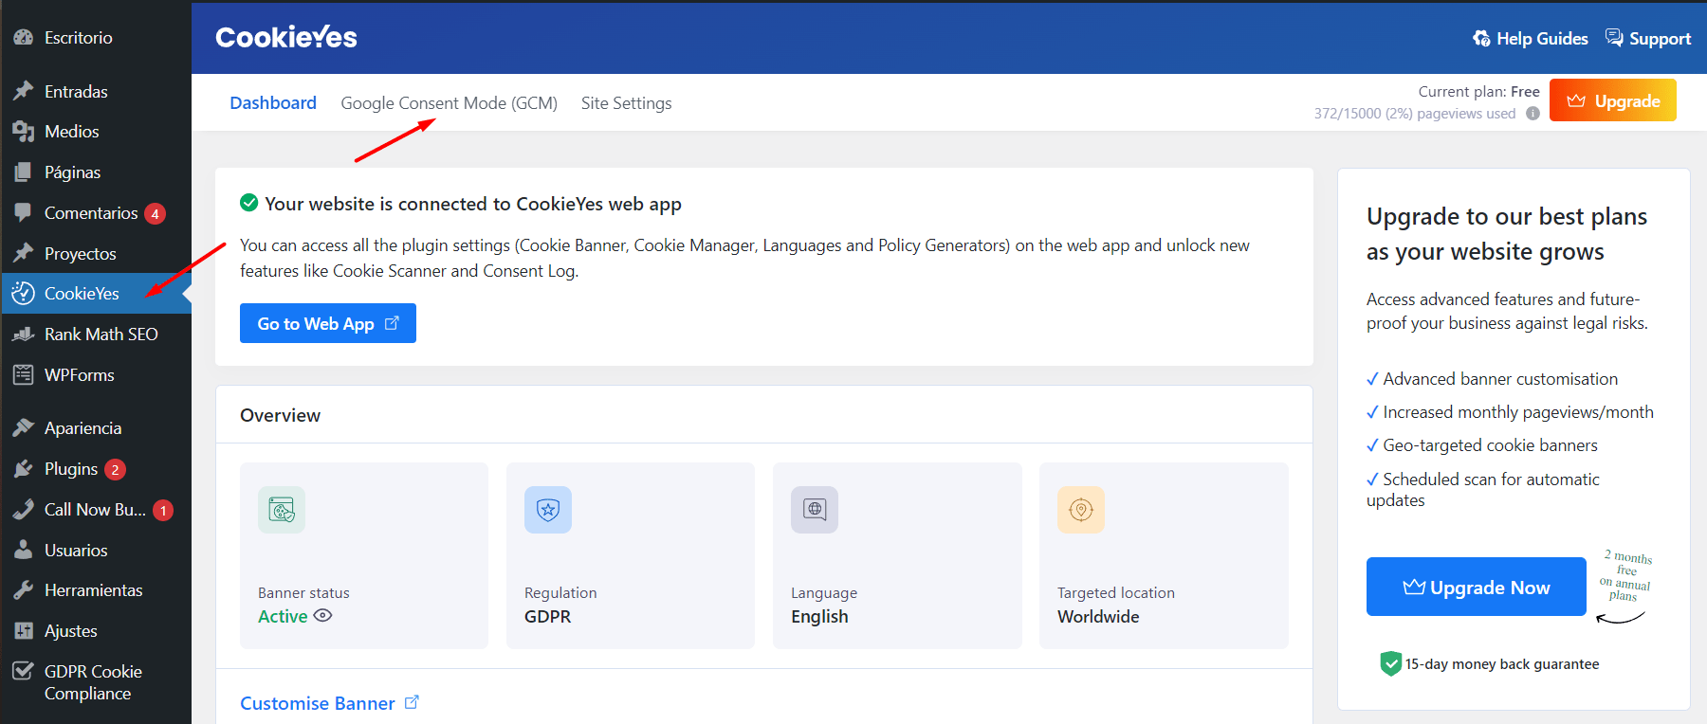This screenshot has height=724, width=1707.
Task: Click the Current plan: Free text
Action: click(1478, 92)
